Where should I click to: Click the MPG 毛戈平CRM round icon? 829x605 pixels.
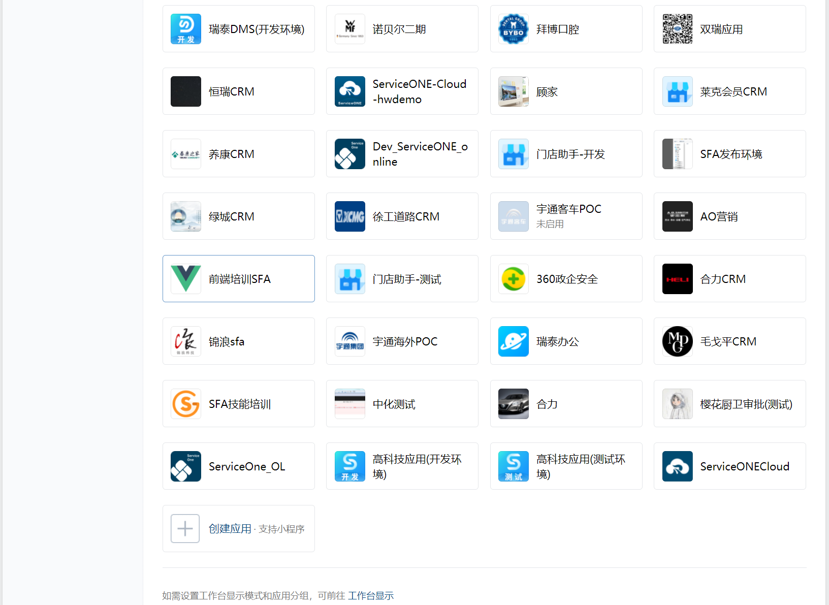point(678,341)
